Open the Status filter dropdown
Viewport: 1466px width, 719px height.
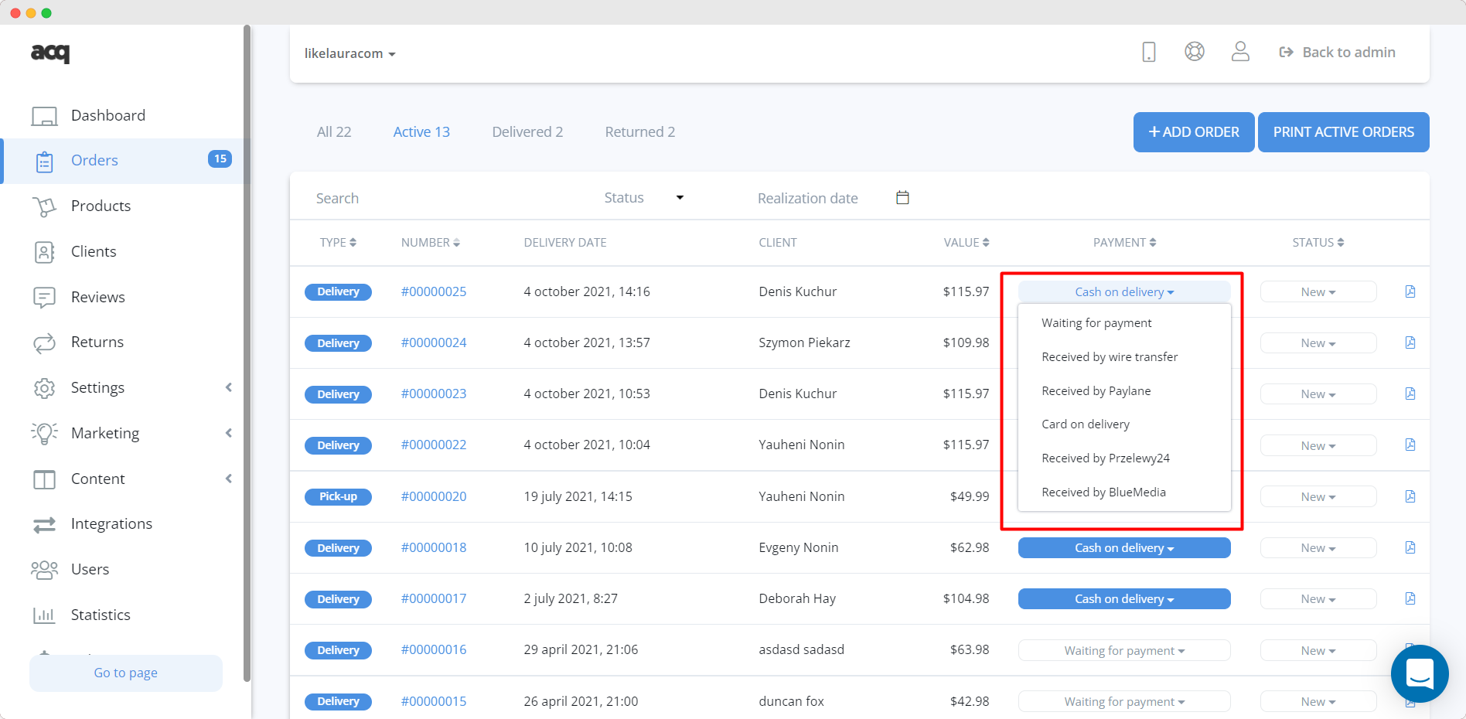click(643, 198)
